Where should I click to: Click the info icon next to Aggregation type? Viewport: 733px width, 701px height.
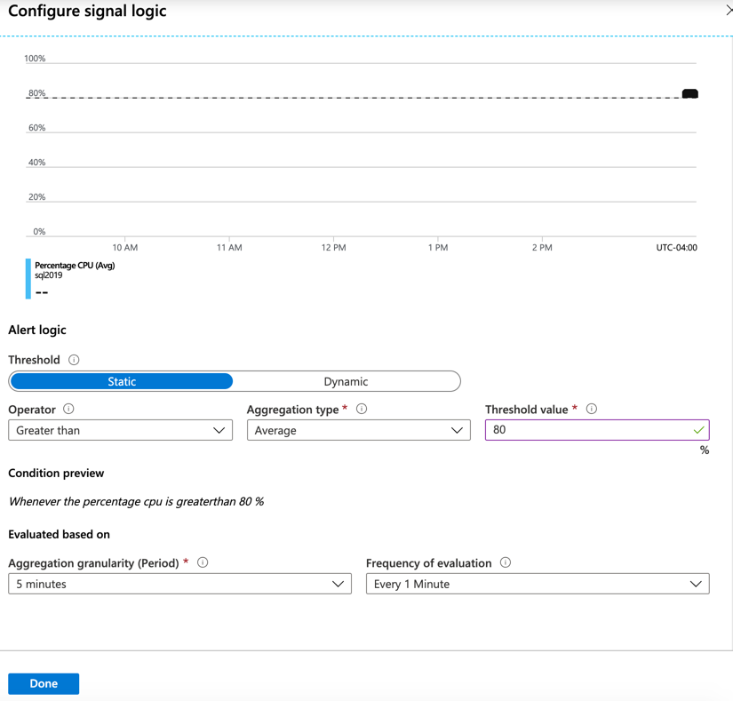pyautogui.click(x=362, y=409)
